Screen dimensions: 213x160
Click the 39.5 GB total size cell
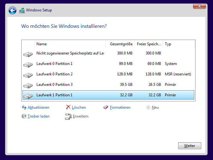126,85
